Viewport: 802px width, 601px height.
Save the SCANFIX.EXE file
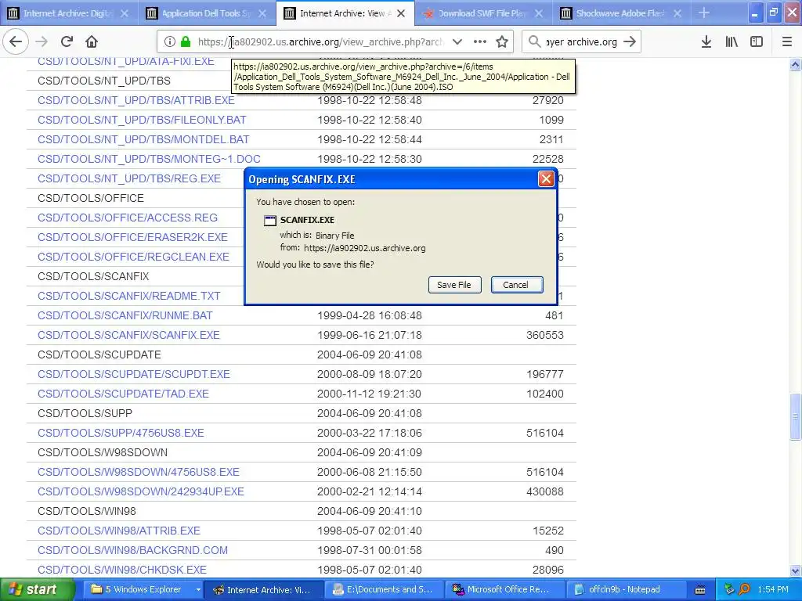pyautogui.click(x=454, y=285)
